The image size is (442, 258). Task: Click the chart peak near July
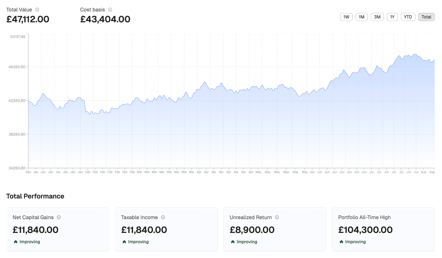pos(415,55)
